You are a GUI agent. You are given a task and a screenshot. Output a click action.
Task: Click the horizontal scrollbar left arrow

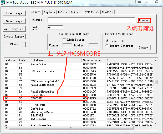[7, 128]
